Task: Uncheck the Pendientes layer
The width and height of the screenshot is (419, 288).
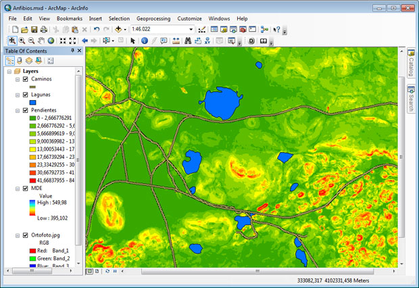Action: [x=26, y=110]
